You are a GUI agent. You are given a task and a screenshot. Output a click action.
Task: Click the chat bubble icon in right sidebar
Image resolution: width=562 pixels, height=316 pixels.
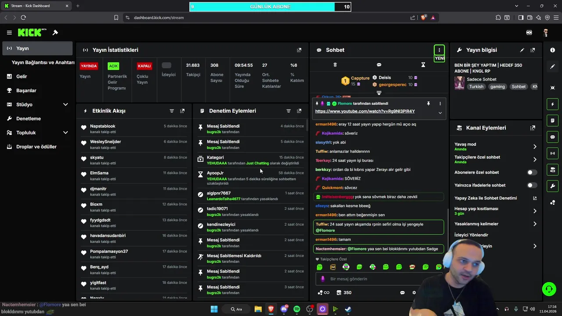(x=553, y=137)
